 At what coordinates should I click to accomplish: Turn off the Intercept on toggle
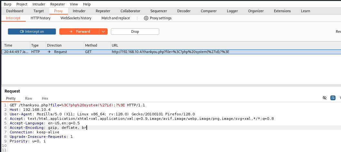pyautogui.click(x=32, y=31)
